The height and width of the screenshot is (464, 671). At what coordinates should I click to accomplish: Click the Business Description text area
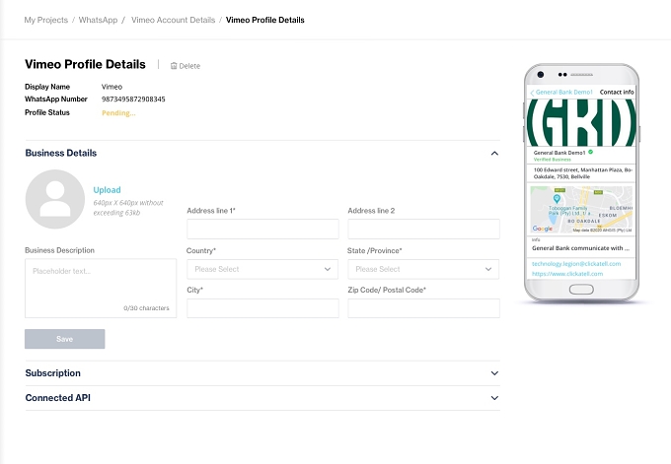[x=101, y=288]
